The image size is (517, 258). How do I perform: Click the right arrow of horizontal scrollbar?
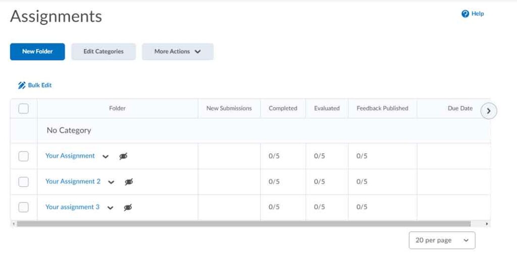tap(487, 224)
